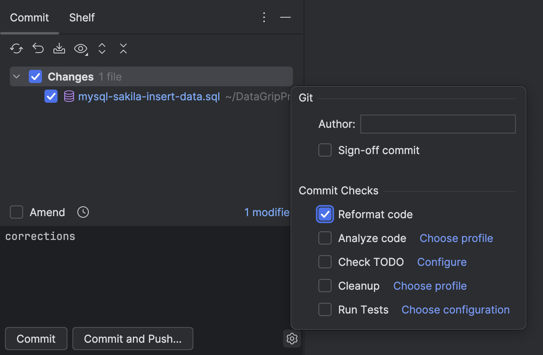This screenshot has width=543, height=355.
Task: Toggle the Amend checkbox
Action: click(x=16, y=212)
